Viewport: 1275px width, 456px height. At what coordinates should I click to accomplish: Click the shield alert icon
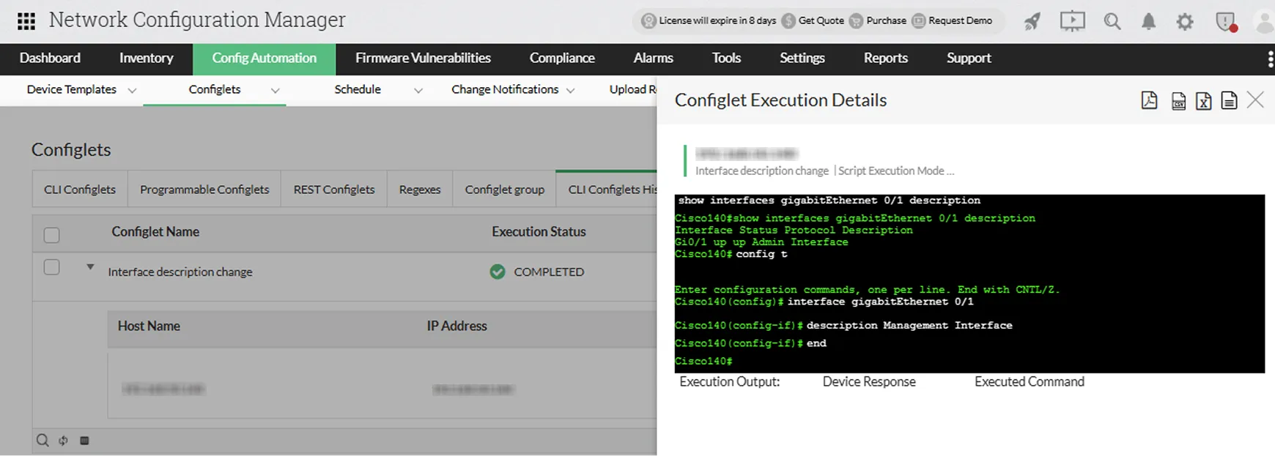click(1225, 22)
